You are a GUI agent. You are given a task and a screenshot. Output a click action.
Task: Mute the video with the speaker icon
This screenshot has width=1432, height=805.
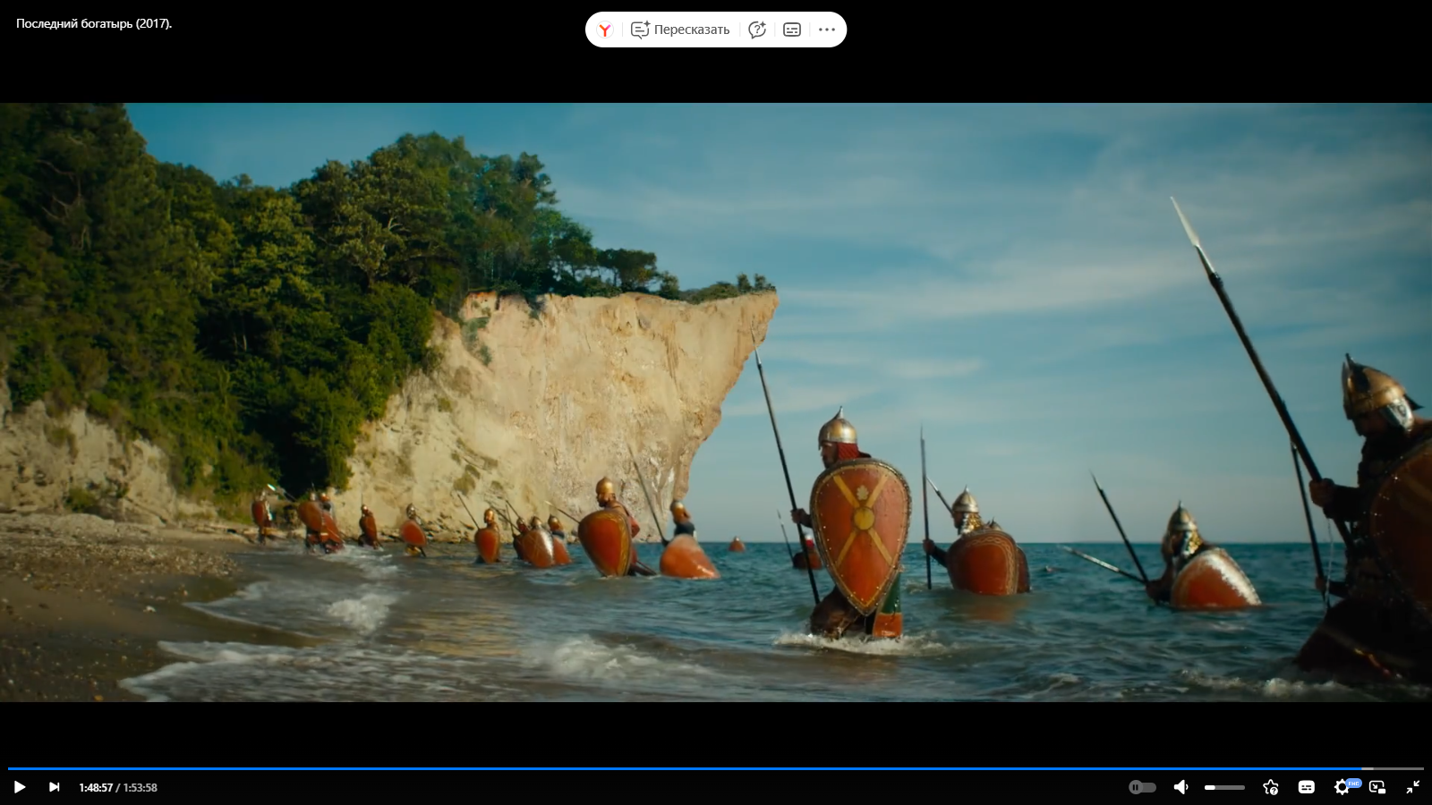point(1181,787)
